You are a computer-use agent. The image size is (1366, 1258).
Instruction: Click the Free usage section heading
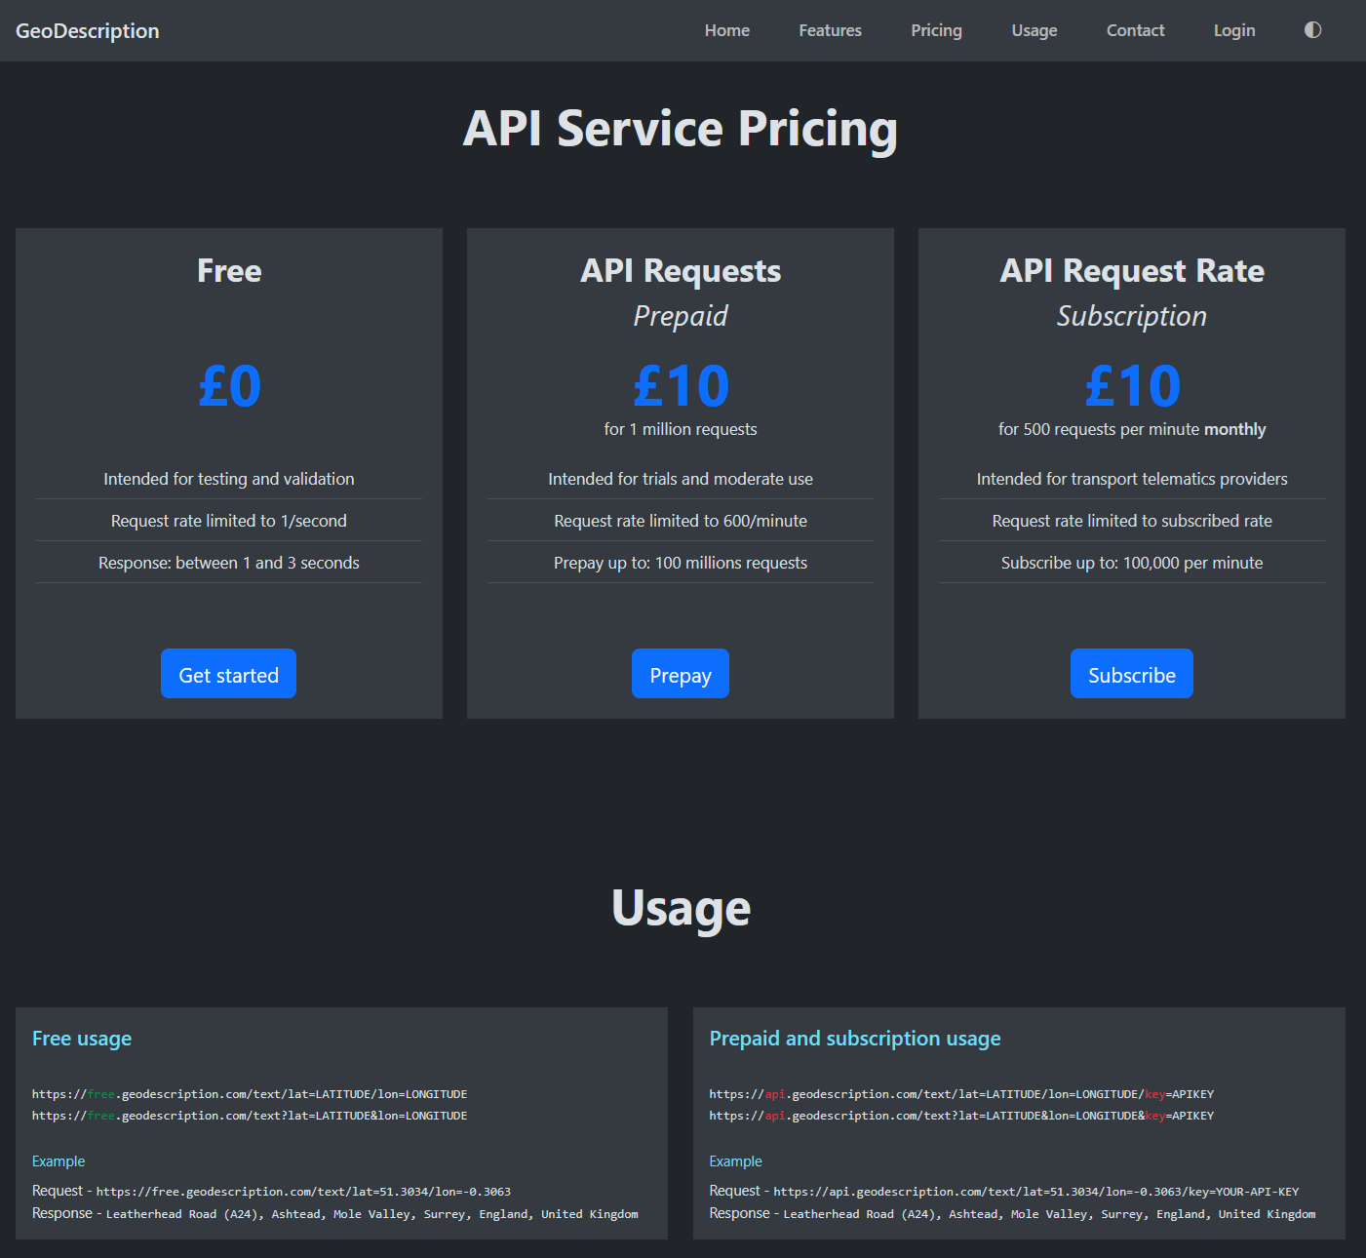82,1039
